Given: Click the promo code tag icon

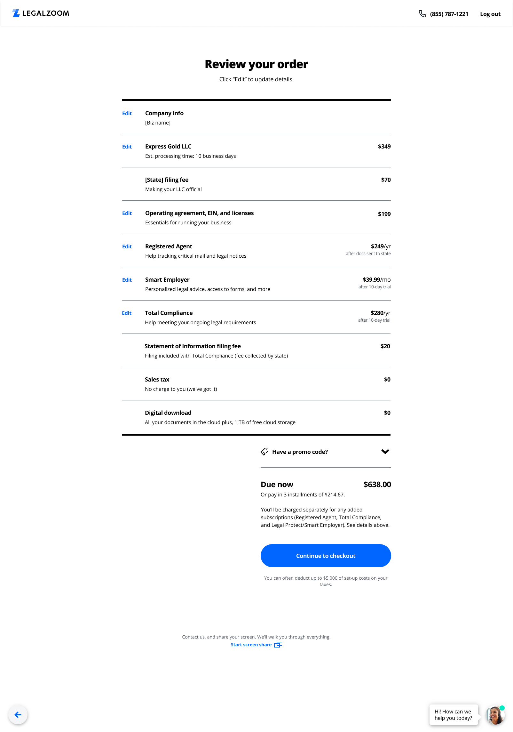Looking at the screenshot, I should pyautogui.click(x=264, y=452).
